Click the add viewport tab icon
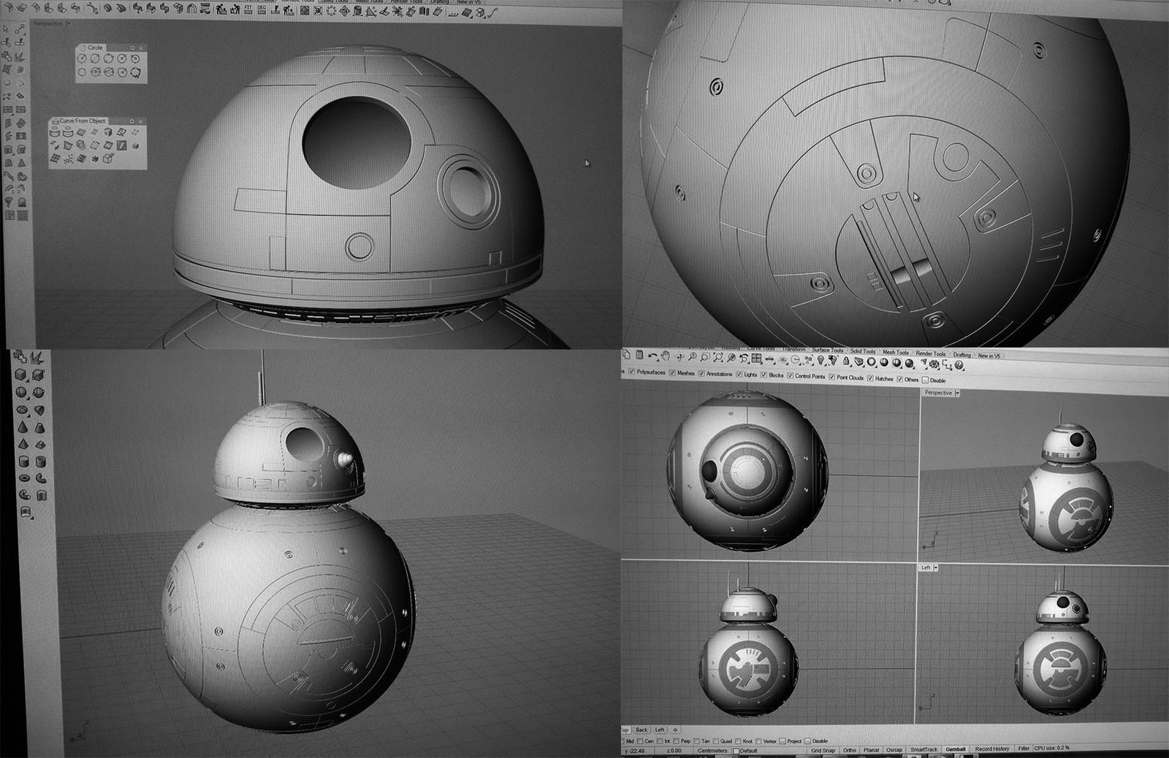This screenshot has height=758, width=1169. click(675, 730)
